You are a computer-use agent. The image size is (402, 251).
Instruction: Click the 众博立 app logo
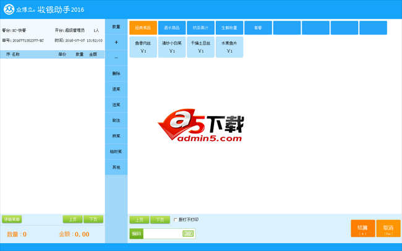9,9
